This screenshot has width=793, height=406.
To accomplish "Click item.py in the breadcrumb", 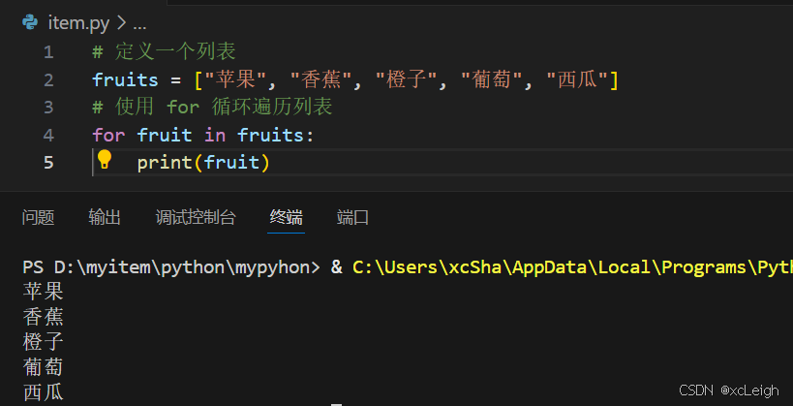I will [x=78, y=23].
